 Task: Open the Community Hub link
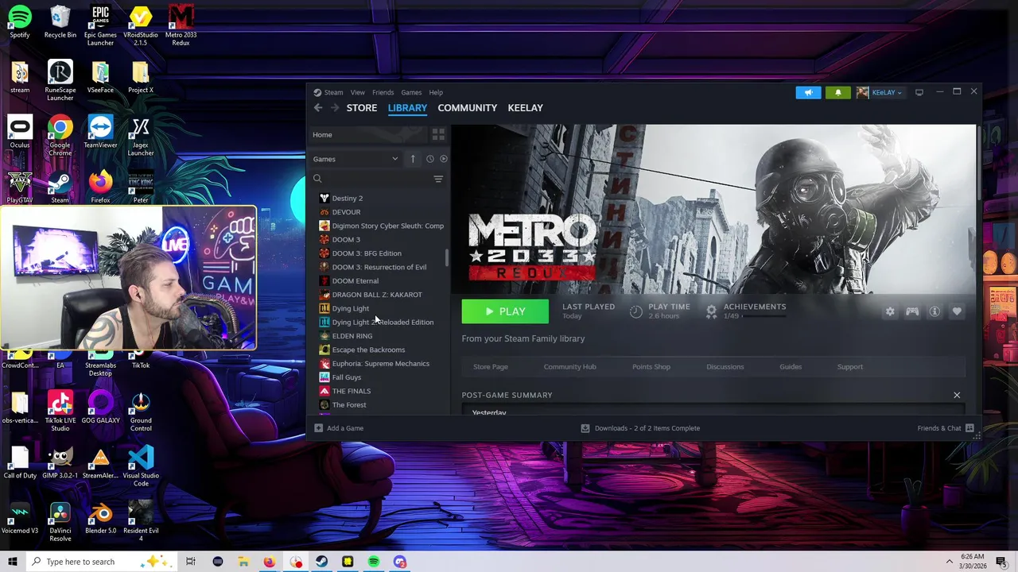569,367
